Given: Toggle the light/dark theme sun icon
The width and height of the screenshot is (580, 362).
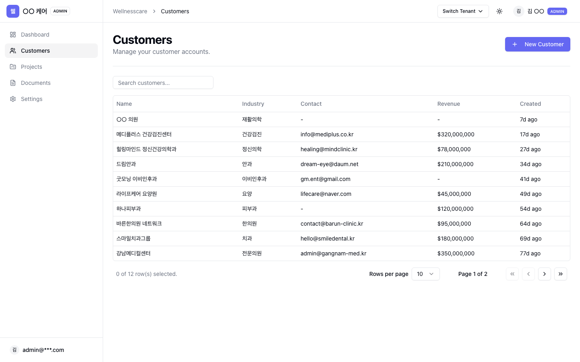Looking at the screenshot, I should [x=499, y=11].
